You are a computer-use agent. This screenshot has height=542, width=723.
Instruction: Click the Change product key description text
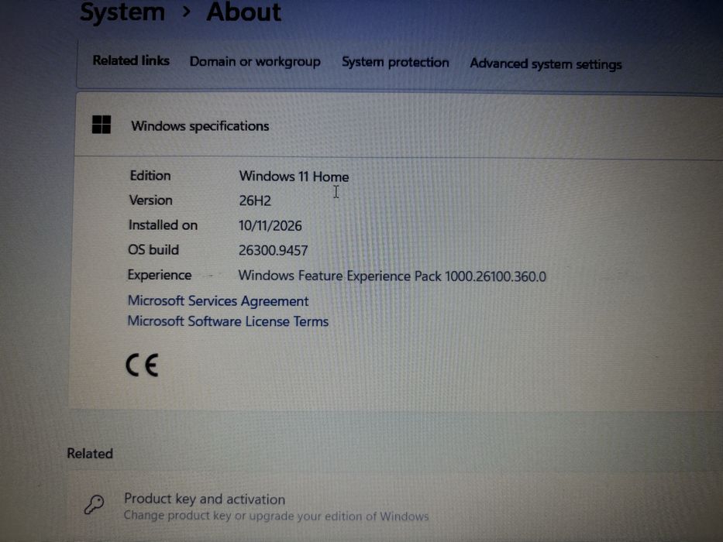276,516
